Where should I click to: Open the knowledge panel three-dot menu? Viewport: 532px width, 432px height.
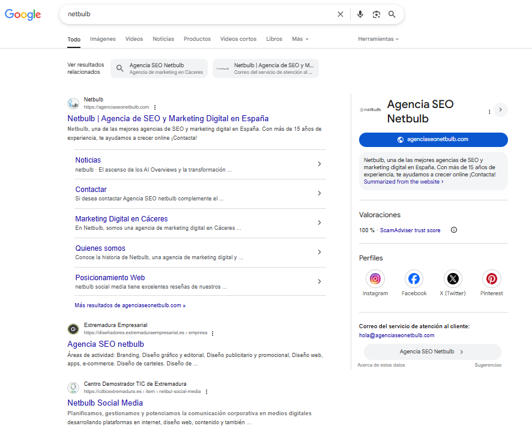[x=489, y=111]
